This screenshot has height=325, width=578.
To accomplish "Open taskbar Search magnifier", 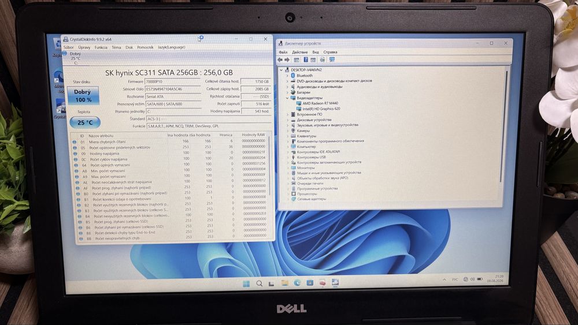I will 260,283.
